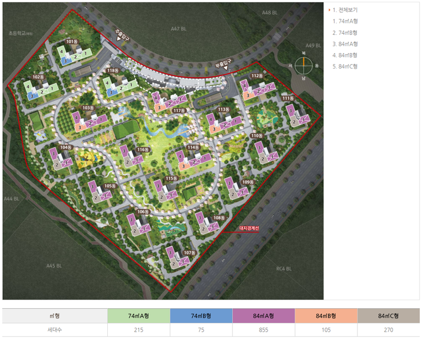Click the 주출입구 main entrance arrow marker
This screenshot has width=422, height=339.
coord(121,35)
